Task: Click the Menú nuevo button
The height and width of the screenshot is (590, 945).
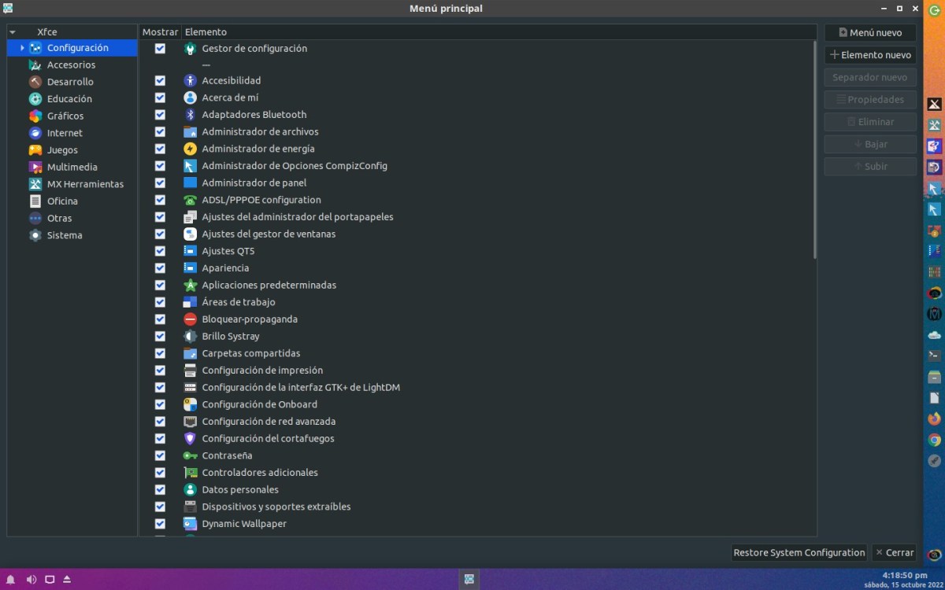Action: click(x=870, y=33)
